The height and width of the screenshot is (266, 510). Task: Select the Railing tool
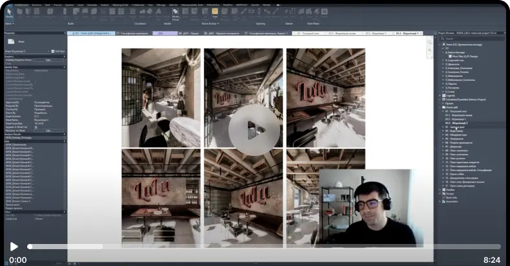tap(133, 13)
